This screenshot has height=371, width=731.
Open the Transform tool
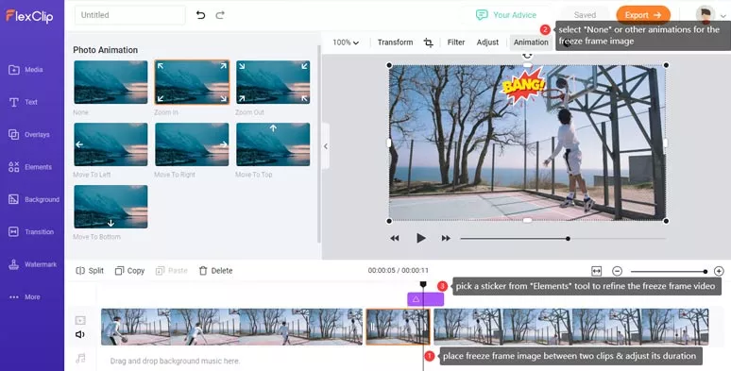coord(395,42)
